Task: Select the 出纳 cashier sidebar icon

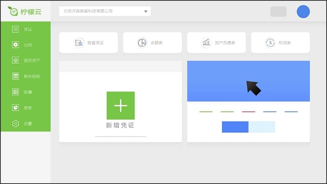Action: pyautogui.click(x=15, y=45)
